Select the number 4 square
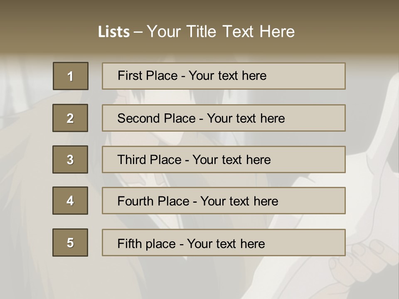This screenshot has width=399, height=299. click(70, 201)
